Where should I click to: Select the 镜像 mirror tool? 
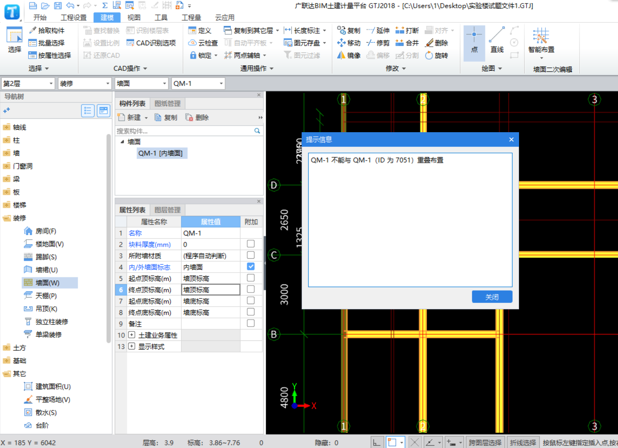coord(349,55)
